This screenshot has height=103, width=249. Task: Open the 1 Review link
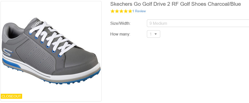pyautogui.click(x=139, y=11)
